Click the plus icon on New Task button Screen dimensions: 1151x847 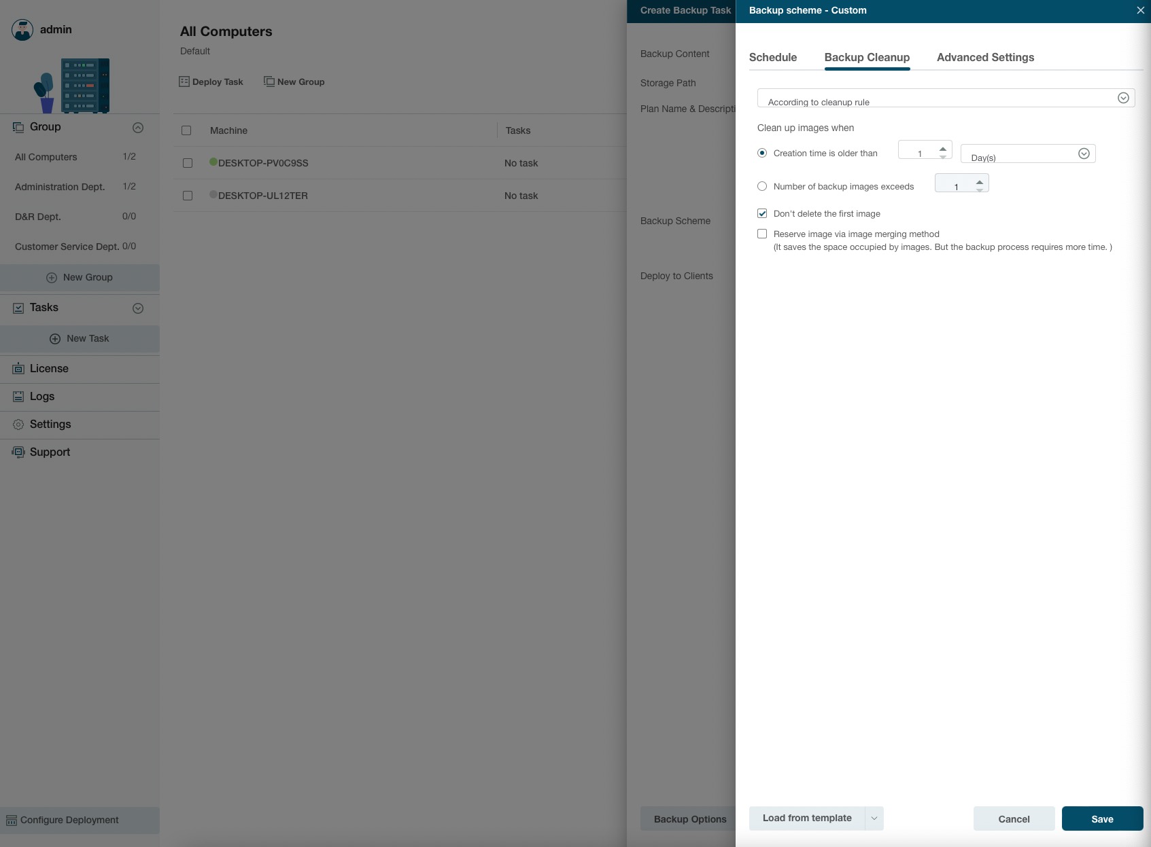55,339
